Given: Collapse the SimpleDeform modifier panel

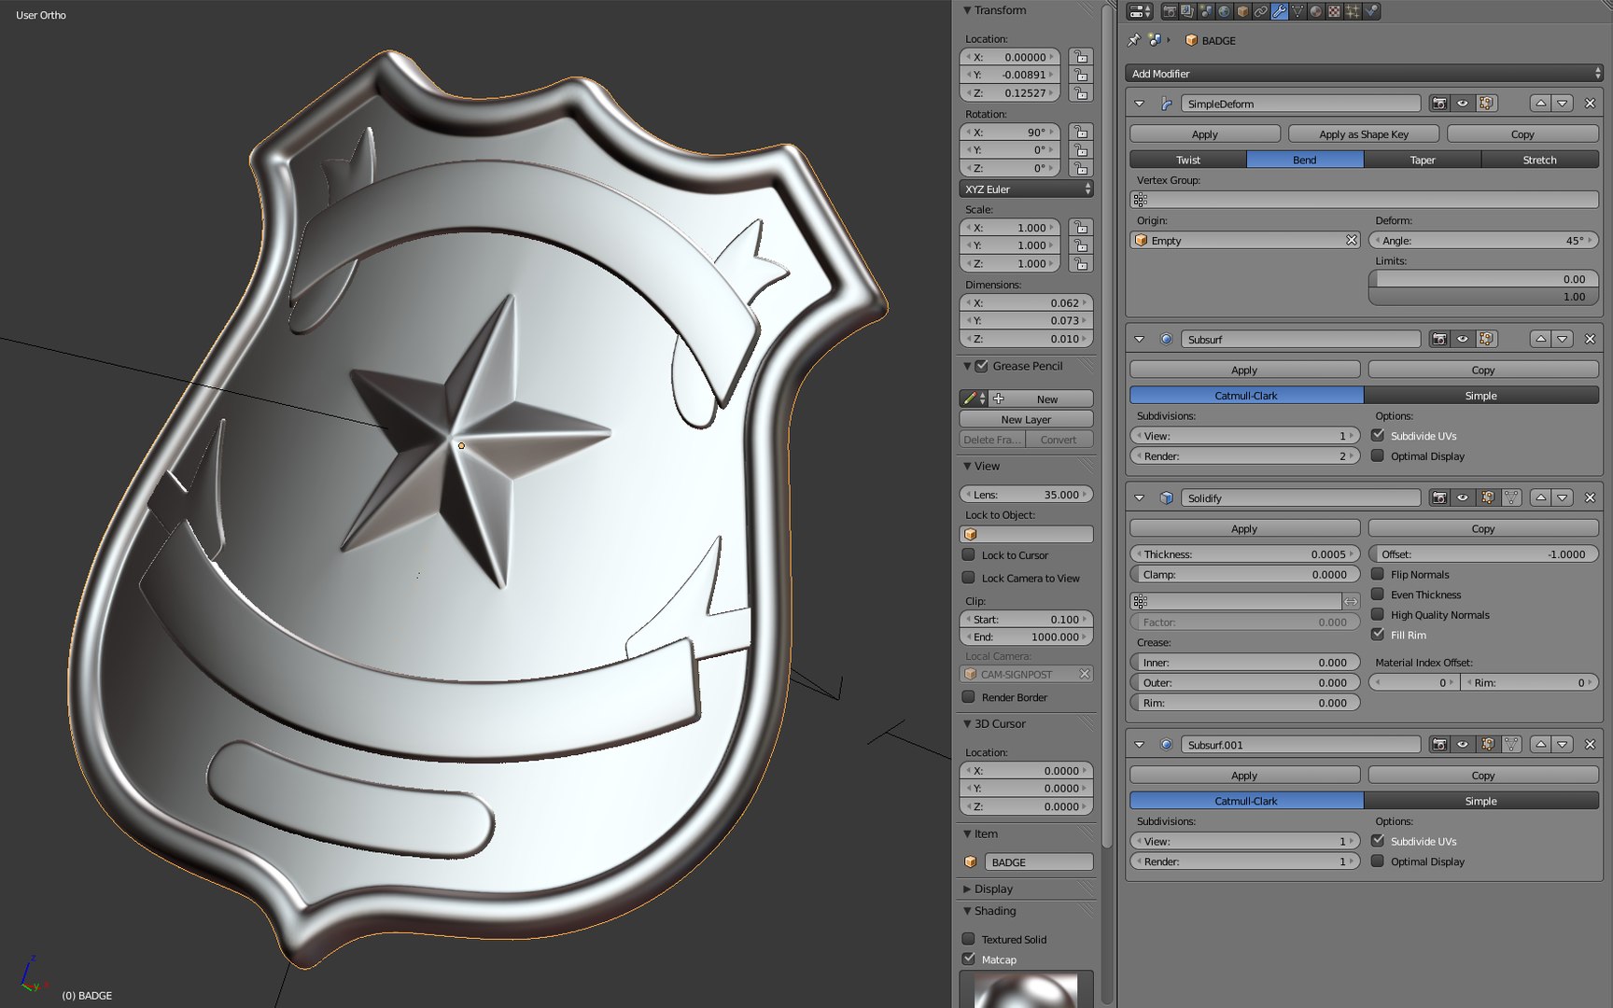Looking at the screenshot, I should [1139, 104].
